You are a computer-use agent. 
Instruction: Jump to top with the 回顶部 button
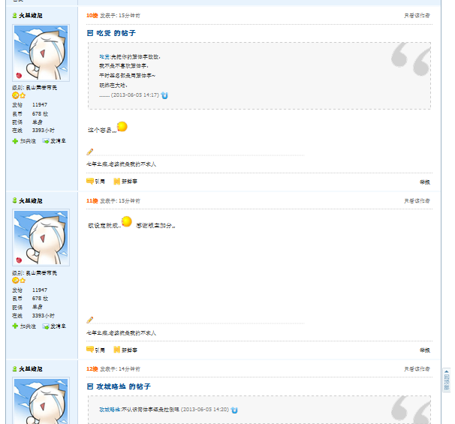pyautogui.click(x=446, y=380)
